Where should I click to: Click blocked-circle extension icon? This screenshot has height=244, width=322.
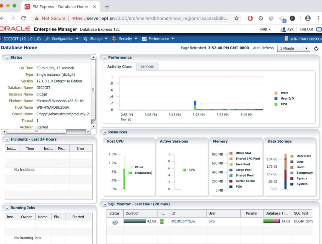(x=261, y=18)
